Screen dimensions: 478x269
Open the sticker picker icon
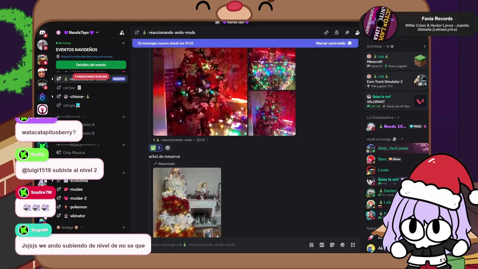332,245
